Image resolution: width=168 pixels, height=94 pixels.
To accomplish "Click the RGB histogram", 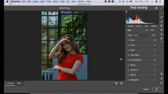I will pos(142,18).
